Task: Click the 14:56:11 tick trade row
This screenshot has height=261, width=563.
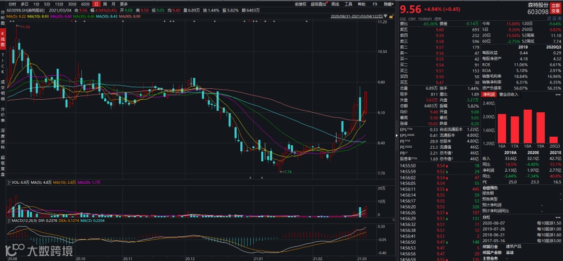Action: click(x=439, y=189)
